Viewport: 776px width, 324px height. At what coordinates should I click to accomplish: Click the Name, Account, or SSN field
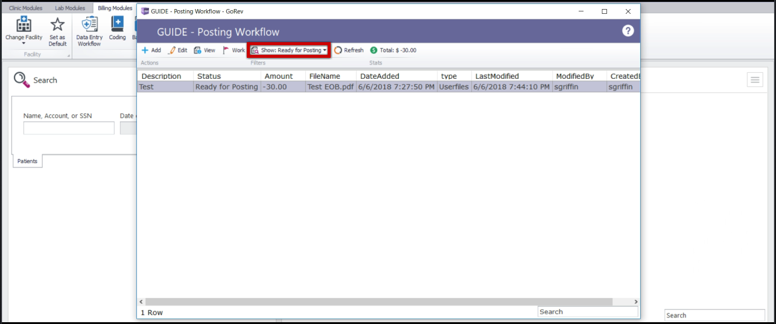69,128
